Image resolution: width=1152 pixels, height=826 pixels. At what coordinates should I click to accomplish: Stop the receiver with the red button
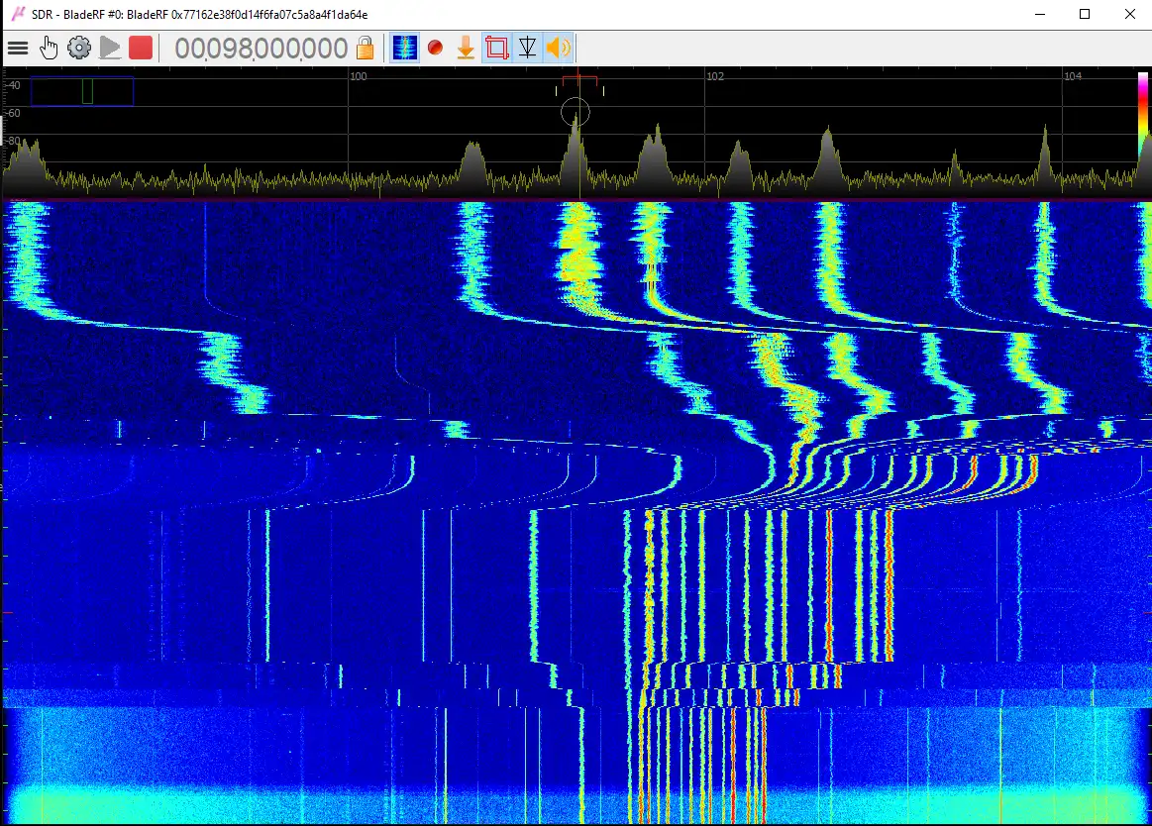[x=141, y=49]
